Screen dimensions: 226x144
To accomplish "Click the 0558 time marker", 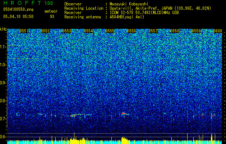I will (175, 31).
